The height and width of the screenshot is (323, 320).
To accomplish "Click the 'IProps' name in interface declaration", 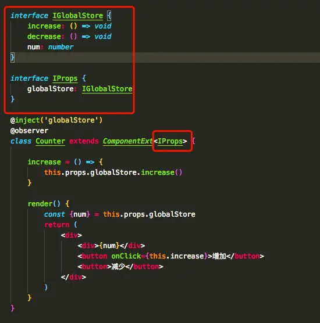I will tap(65, 78).
